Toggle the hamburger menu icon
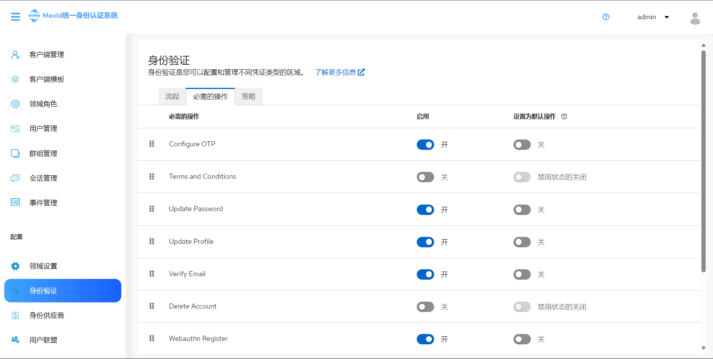 (15, 17)
